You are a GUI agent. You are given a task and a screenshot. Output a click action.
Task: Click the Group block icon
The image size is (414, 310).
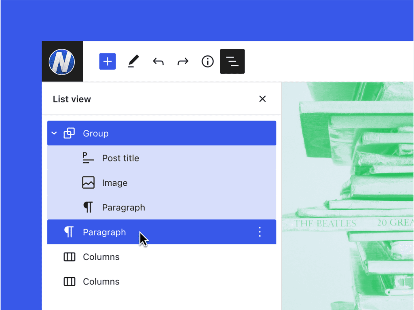(x=69, y=133)
